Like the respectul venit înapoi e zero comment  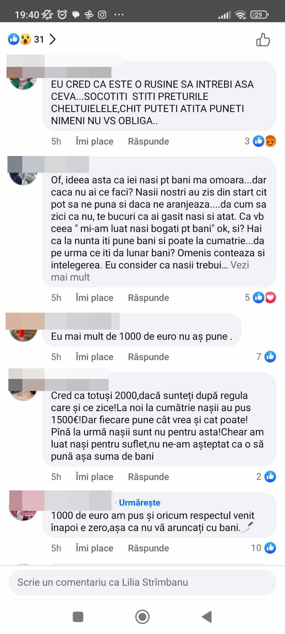point(94,548)
